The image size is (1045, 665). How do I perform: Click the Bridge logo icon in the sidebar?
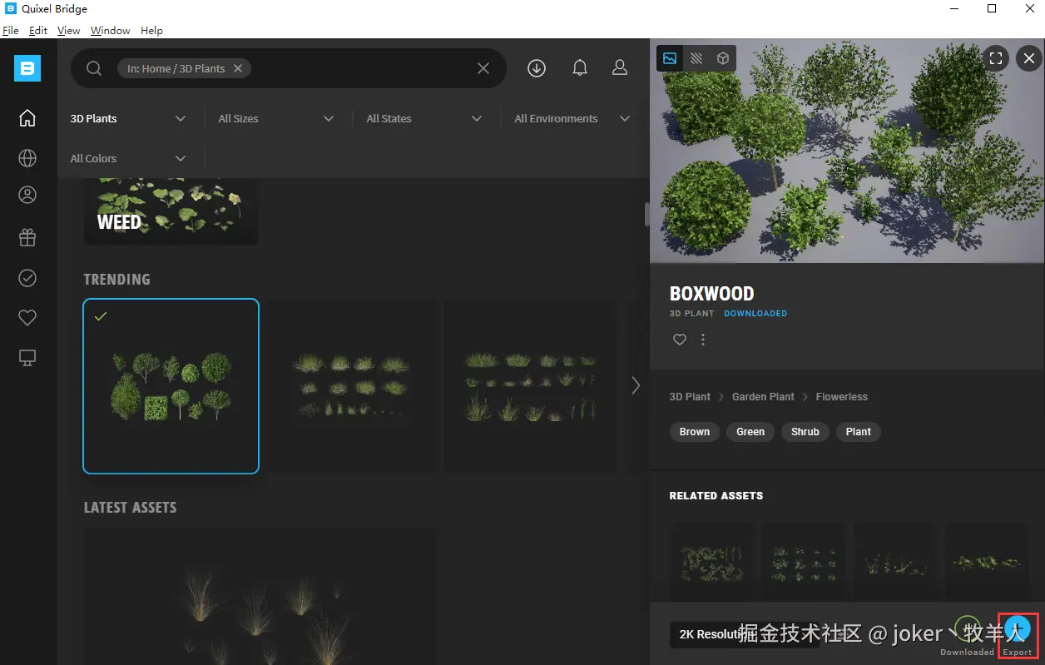[x=27, y=68]
